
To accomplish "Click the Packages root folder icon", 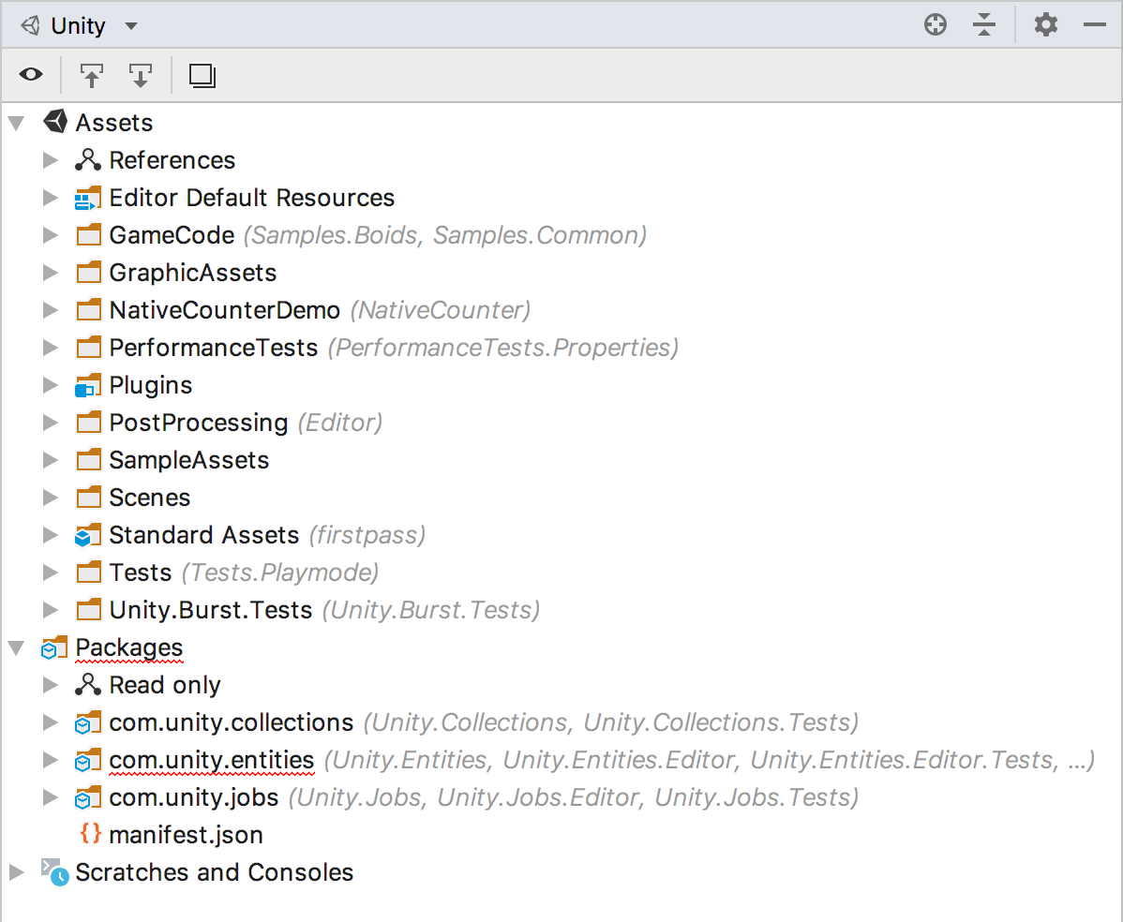I will click(54, 647).
